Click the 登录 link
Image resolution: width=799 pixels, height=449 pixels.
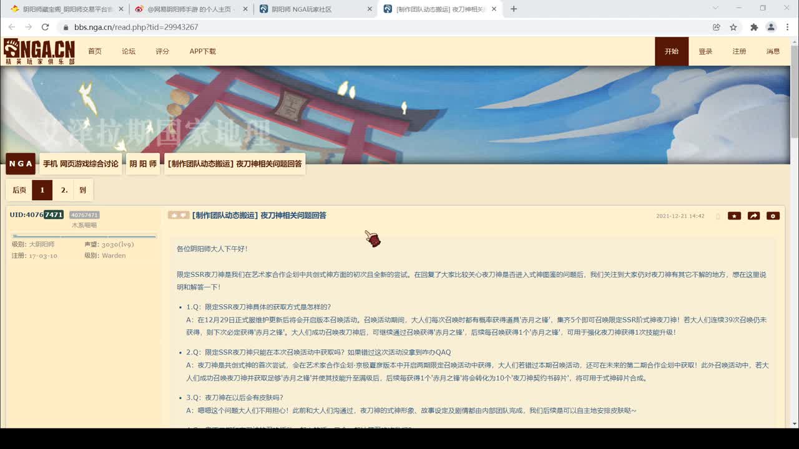[x=705, y=51]
